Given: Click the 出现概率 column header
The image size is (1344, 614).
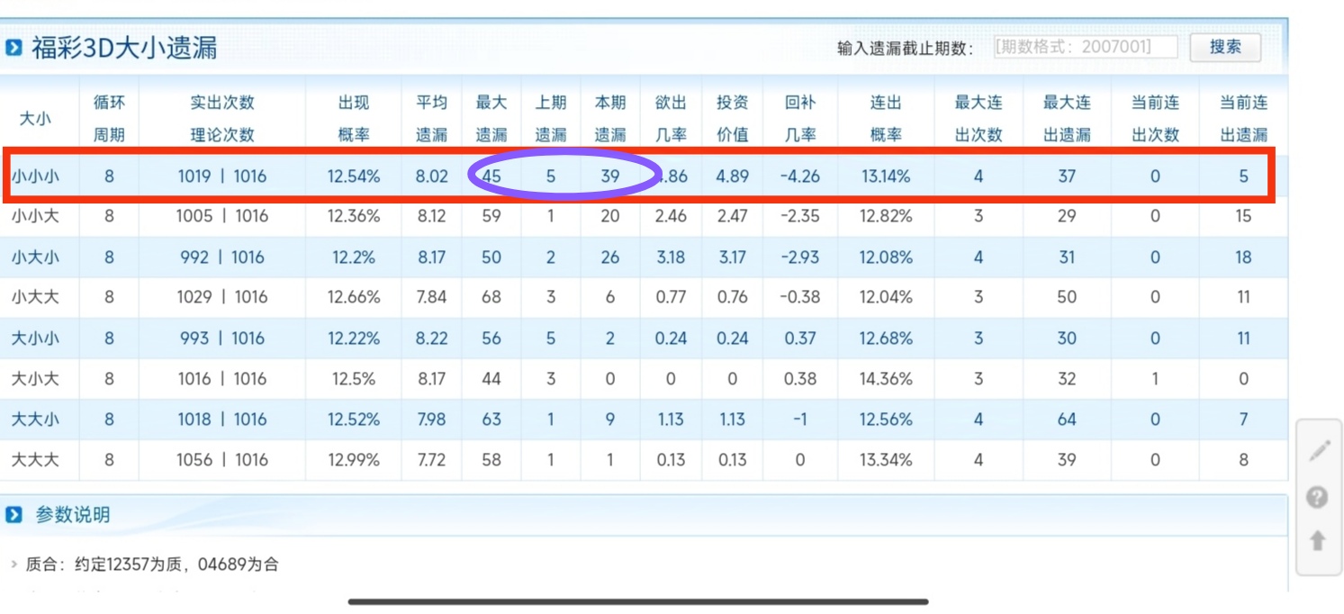Looking at the screenshot, I should point(354,118).
